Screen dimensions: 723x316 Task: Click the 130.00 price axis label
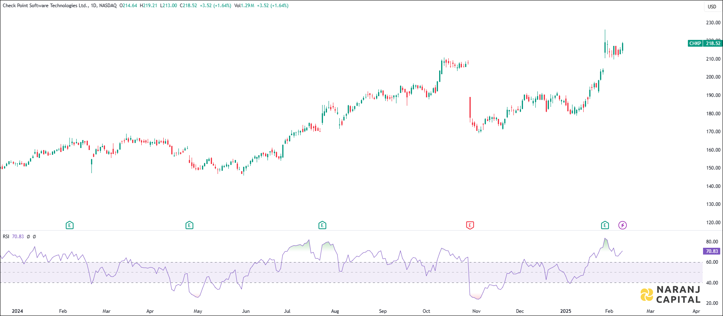(x=713, y=204)
